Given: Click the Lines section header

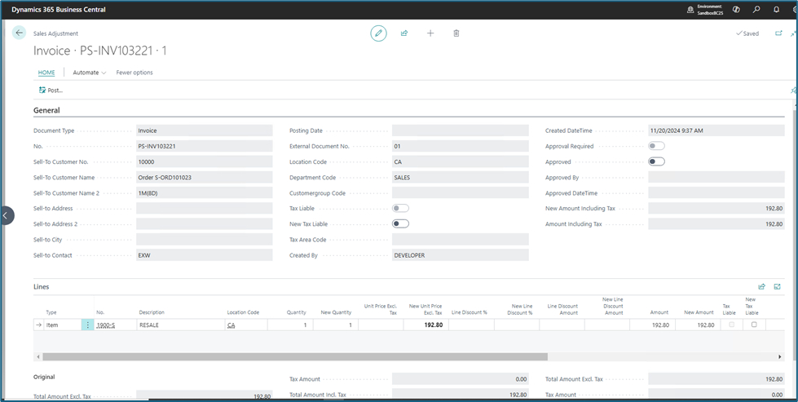Looking at the screenshot, I should 42,286.
